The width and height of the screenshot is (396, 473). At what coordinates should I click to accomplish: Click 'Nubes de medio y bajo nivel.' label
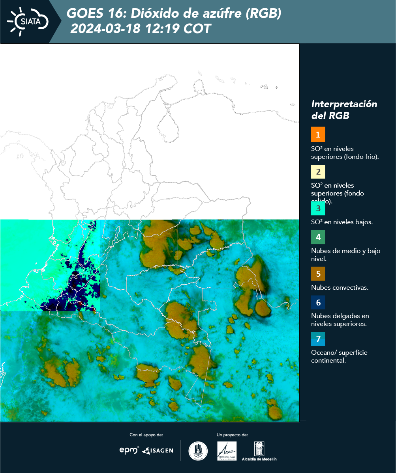[346, 255]
